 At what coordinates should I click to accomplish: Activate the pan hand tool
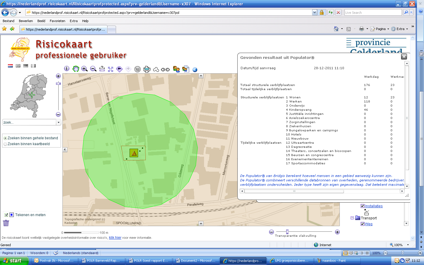(x=76, y=69)
